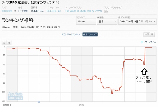This screenshot has width=158, height=107.
Task: Select the 売上ランキング tab
Action: click(x=90, y=34)
